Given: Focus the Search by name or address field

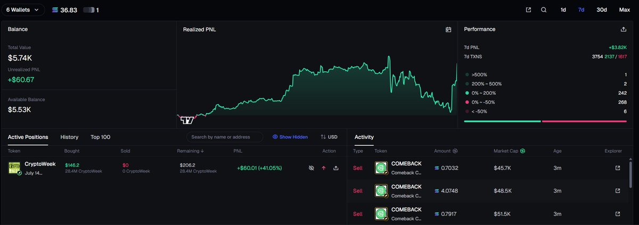Looking at the screenshot, I should click(225, 137).
